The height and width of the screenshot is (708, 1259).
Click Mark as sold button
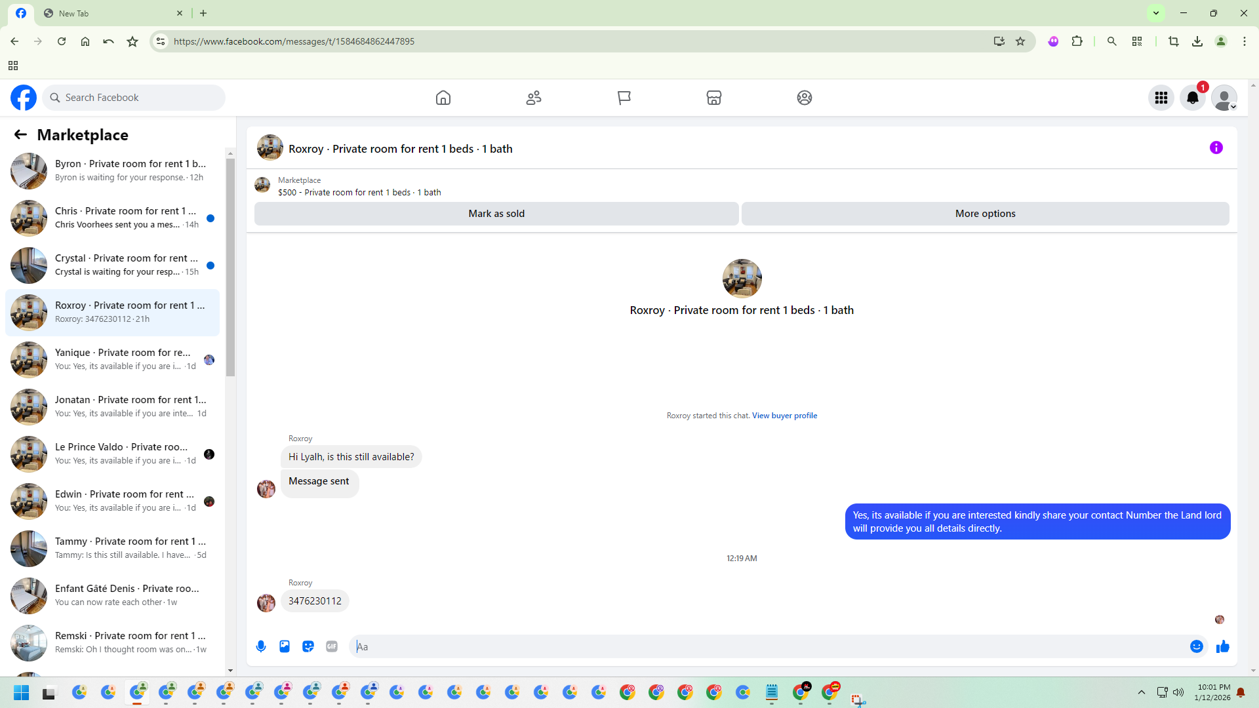(x=496, y=214)
